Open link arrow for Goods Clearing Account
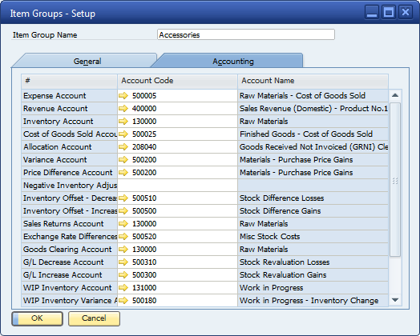 click(x=123, y=250)
